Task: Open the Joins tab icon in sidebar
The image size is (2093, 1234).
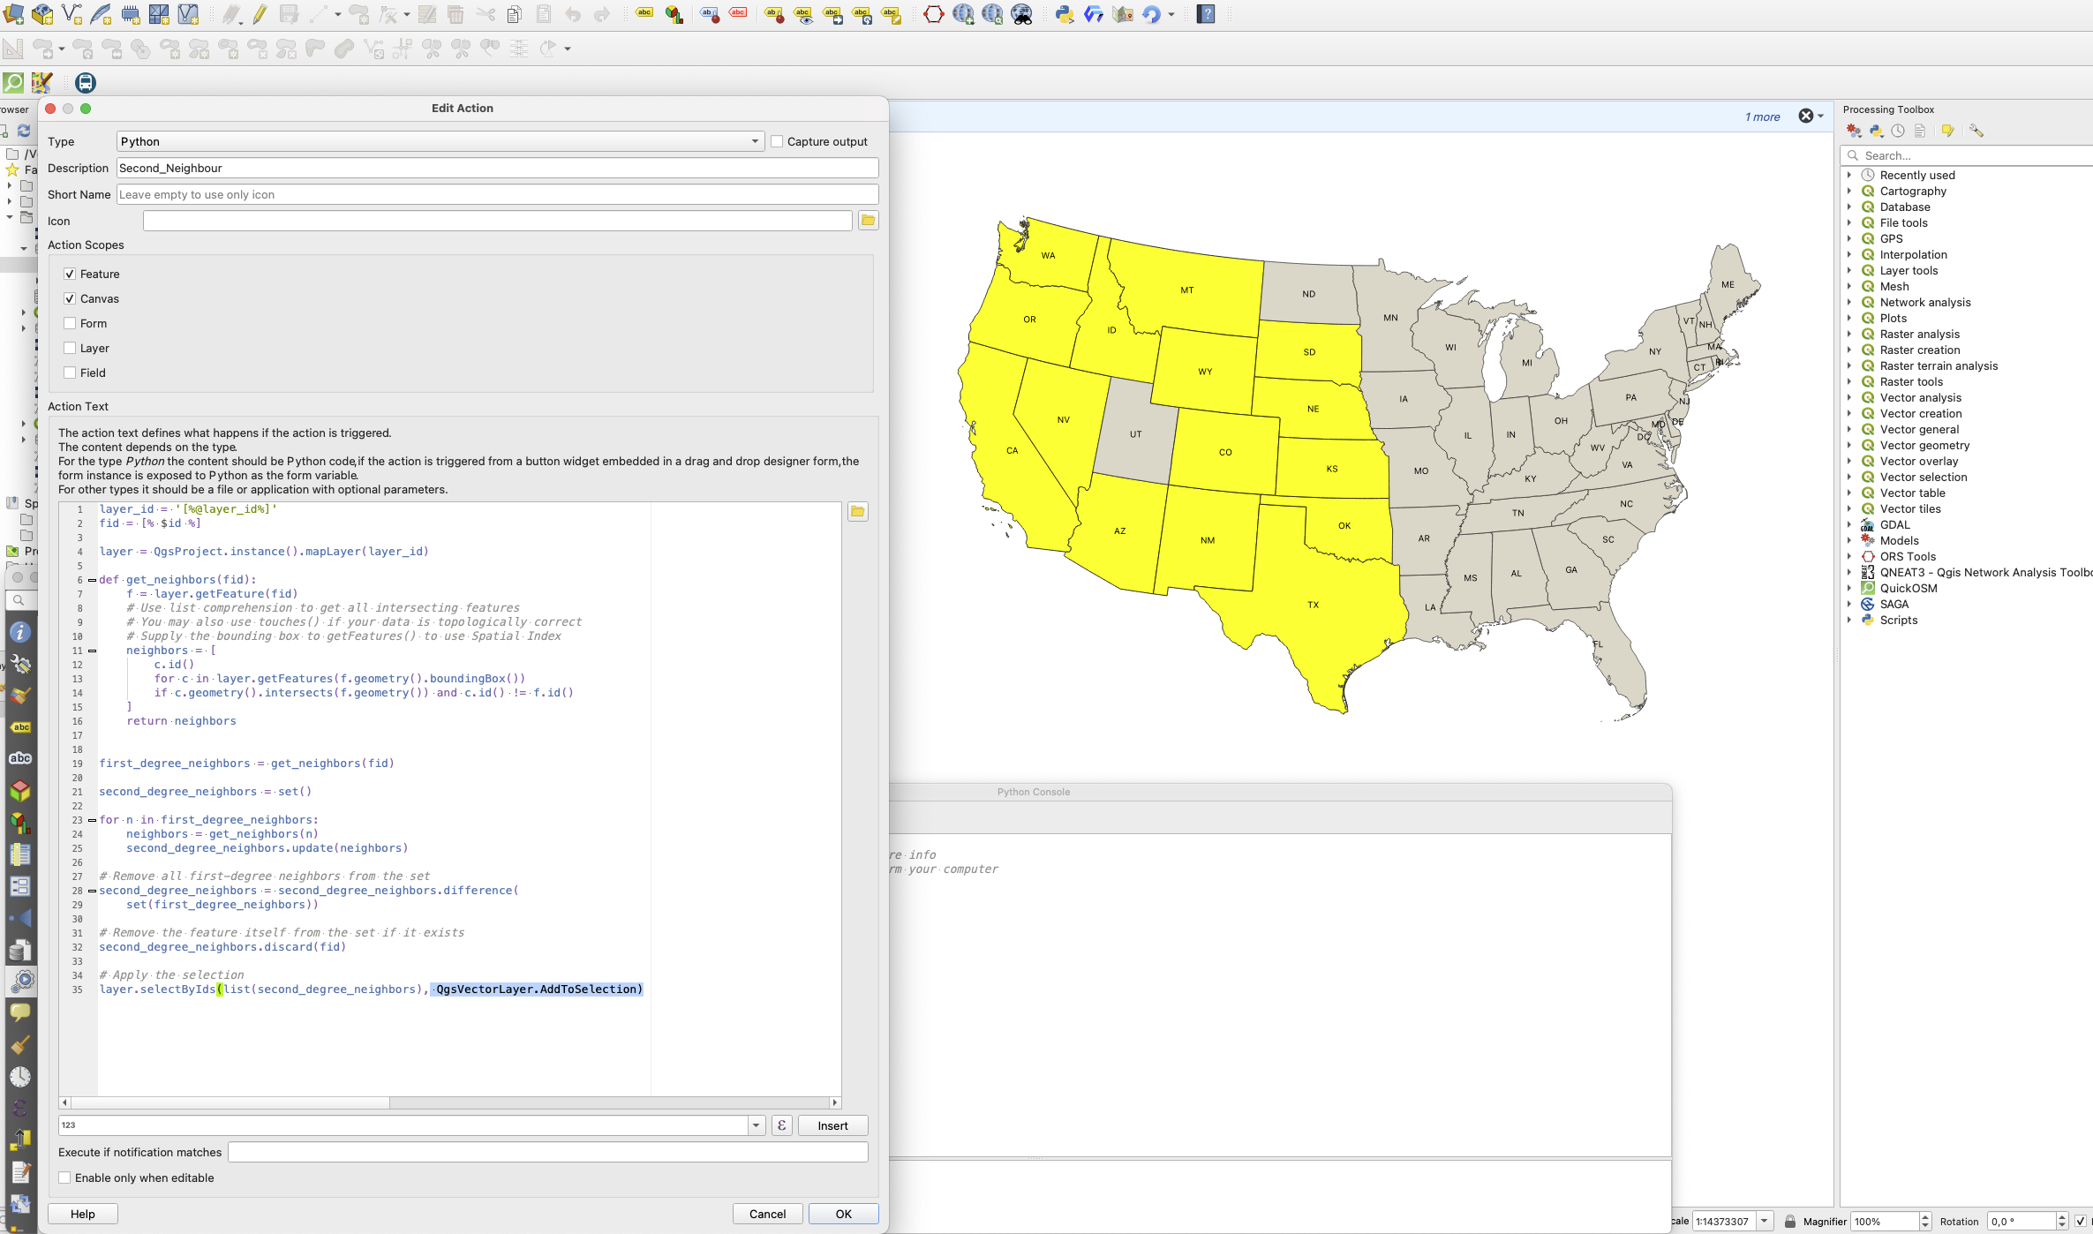Action: pyautogui.click(x=20, y=918)
